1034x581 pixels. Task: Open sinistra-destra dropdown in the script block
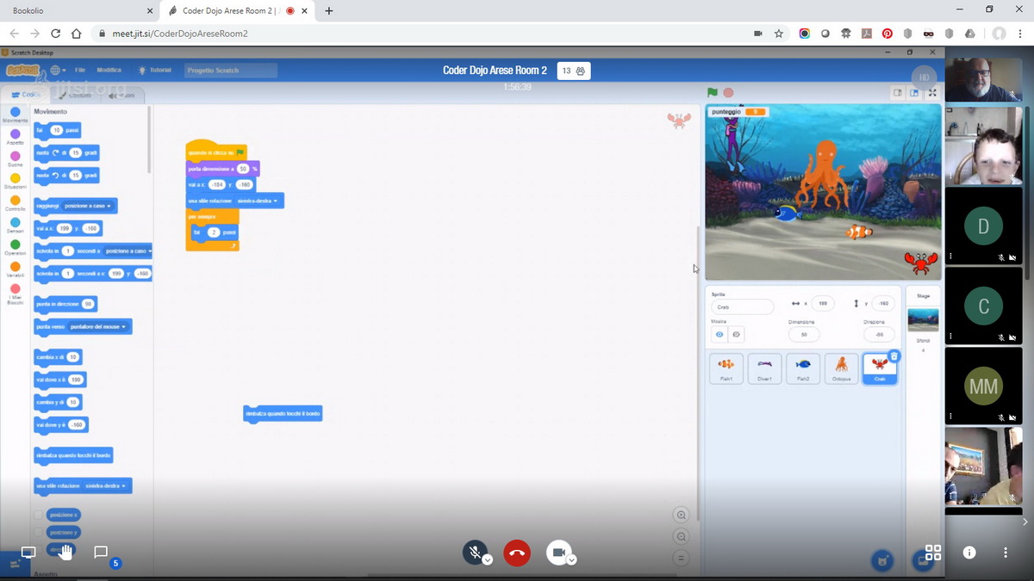[x=258, y=201]
